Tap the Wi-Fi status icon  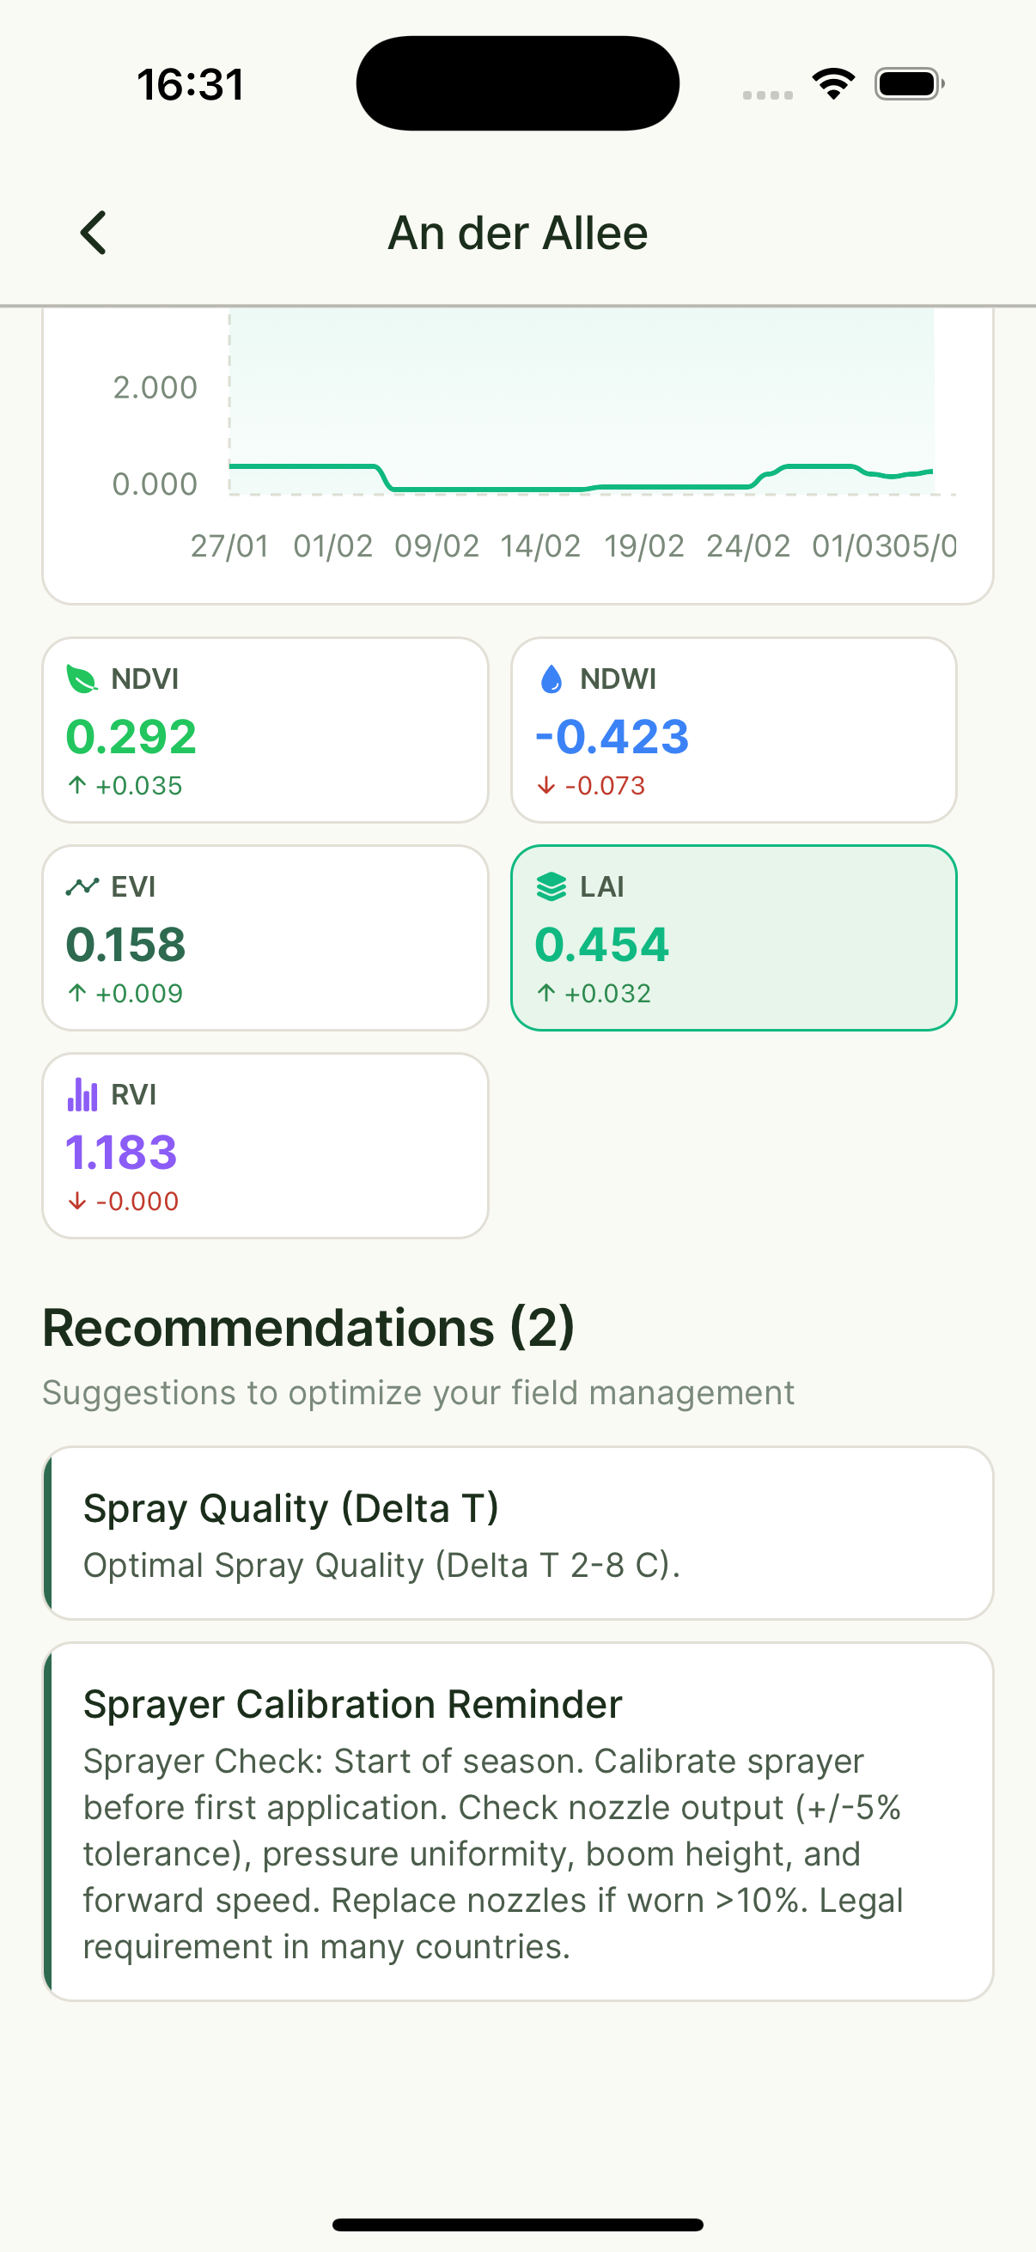(x=833, y=84)
